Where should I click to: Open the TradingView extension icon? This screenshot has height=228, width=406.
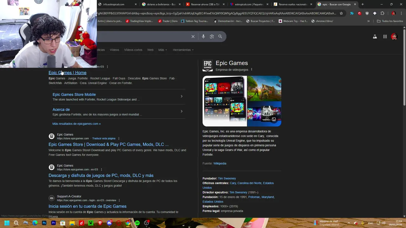(352, 13)
